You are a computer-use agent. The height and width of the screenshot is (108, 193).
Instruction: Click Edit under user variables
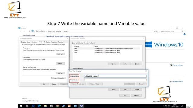[x=125, y=64]
